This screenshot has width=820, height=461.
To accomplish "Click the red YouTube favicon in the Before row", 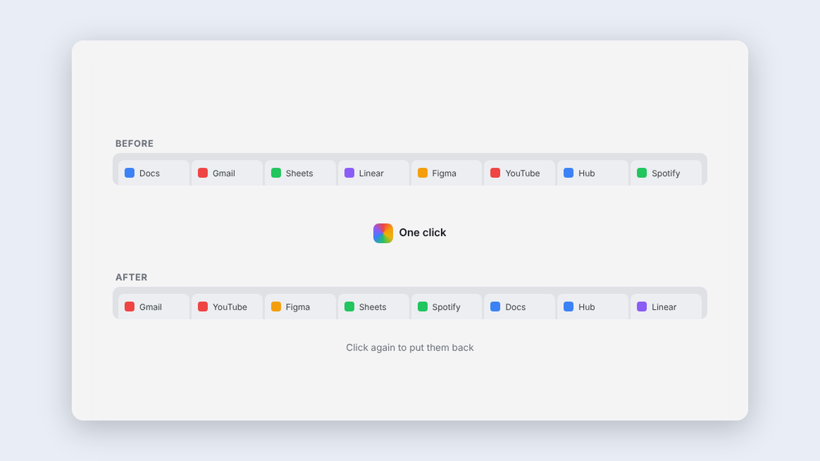I will pyautogui.click(x=496, y=173).
